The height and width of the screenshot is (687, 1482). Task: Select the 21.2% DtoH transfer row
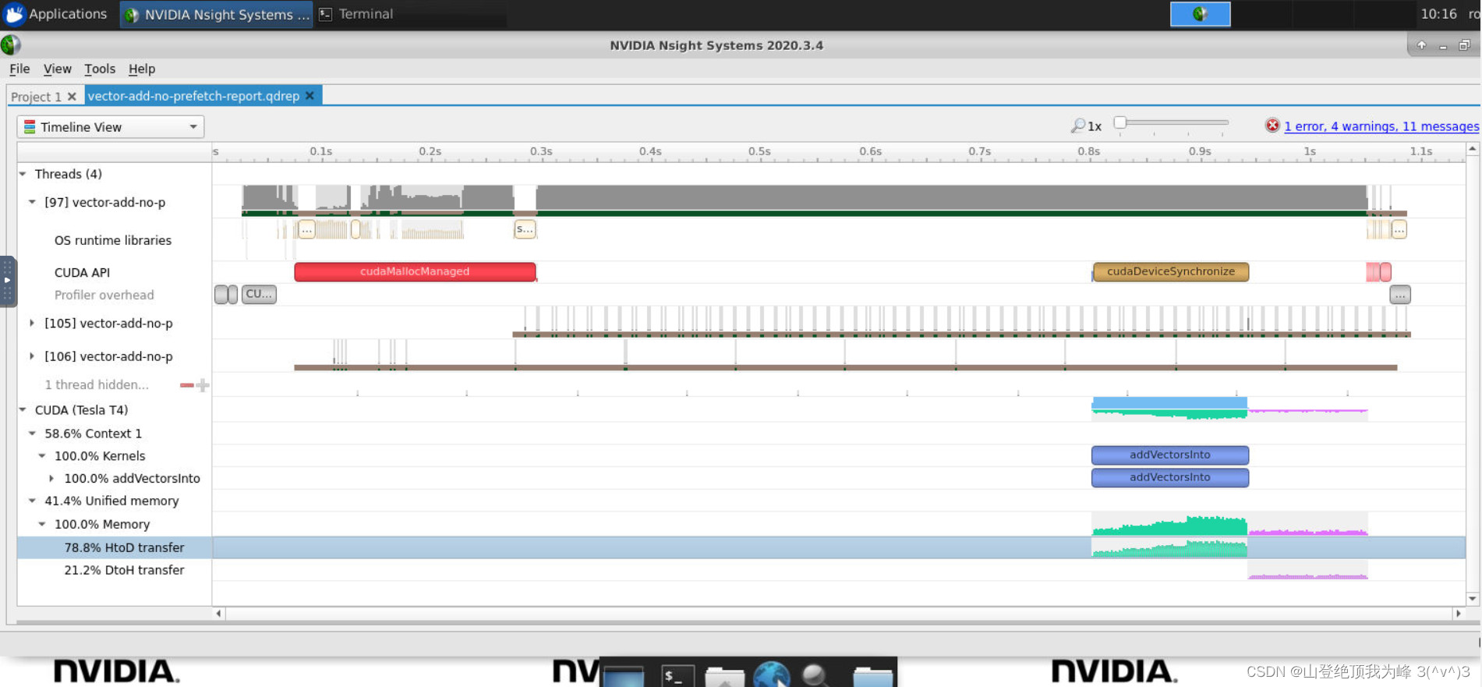pyautogui.click(x=124, y=570)
